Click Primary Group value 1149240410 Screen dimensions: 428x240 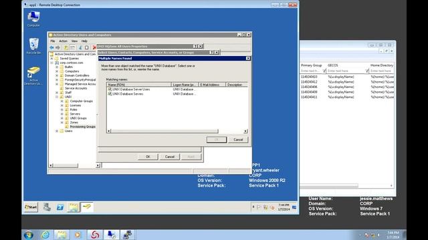[309, 77]
